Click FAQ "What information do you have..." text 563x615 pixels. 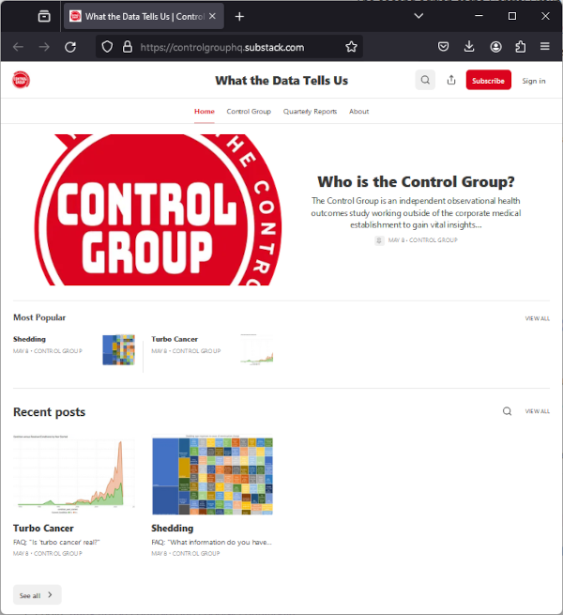(x=211, y=542)
